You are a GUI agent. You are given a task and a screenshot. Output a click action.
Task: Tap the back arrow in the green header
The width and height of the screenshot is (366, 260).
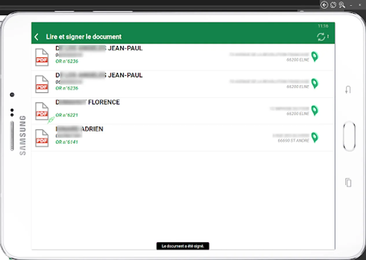click(x=36, y=37)
